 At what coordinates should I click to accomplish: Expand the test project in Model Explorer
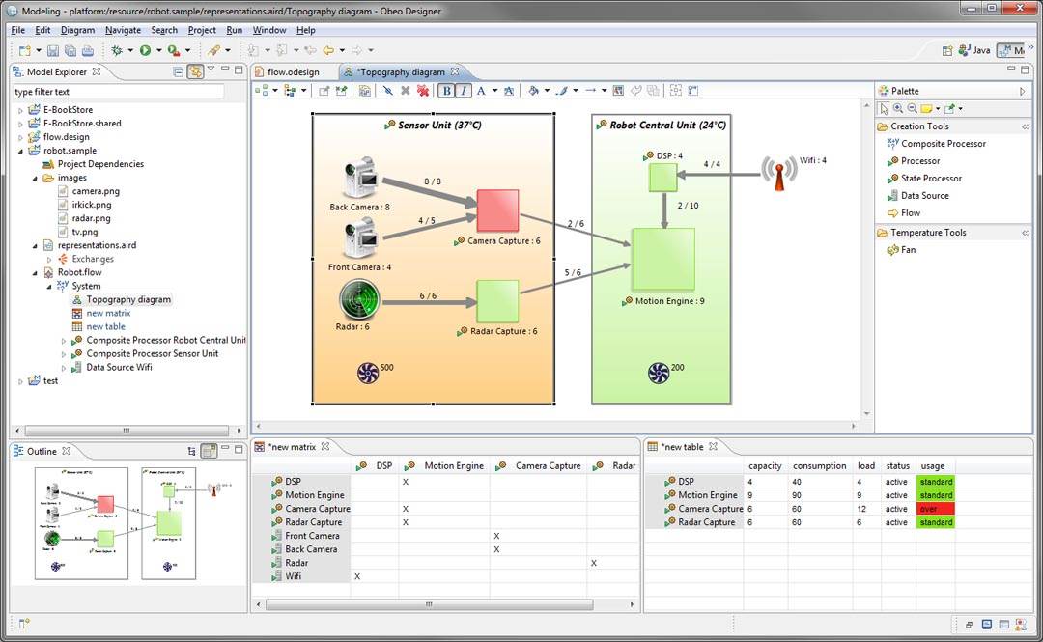[21, 380]
